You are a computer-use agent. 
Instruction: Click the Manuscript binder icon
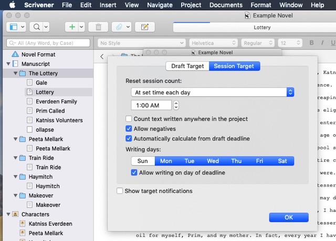15,64
